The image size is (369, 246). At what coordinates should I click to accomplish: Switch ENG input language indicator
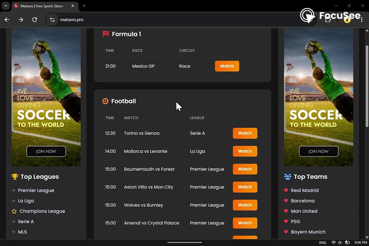pyautogui.click(x=323, y=243)
